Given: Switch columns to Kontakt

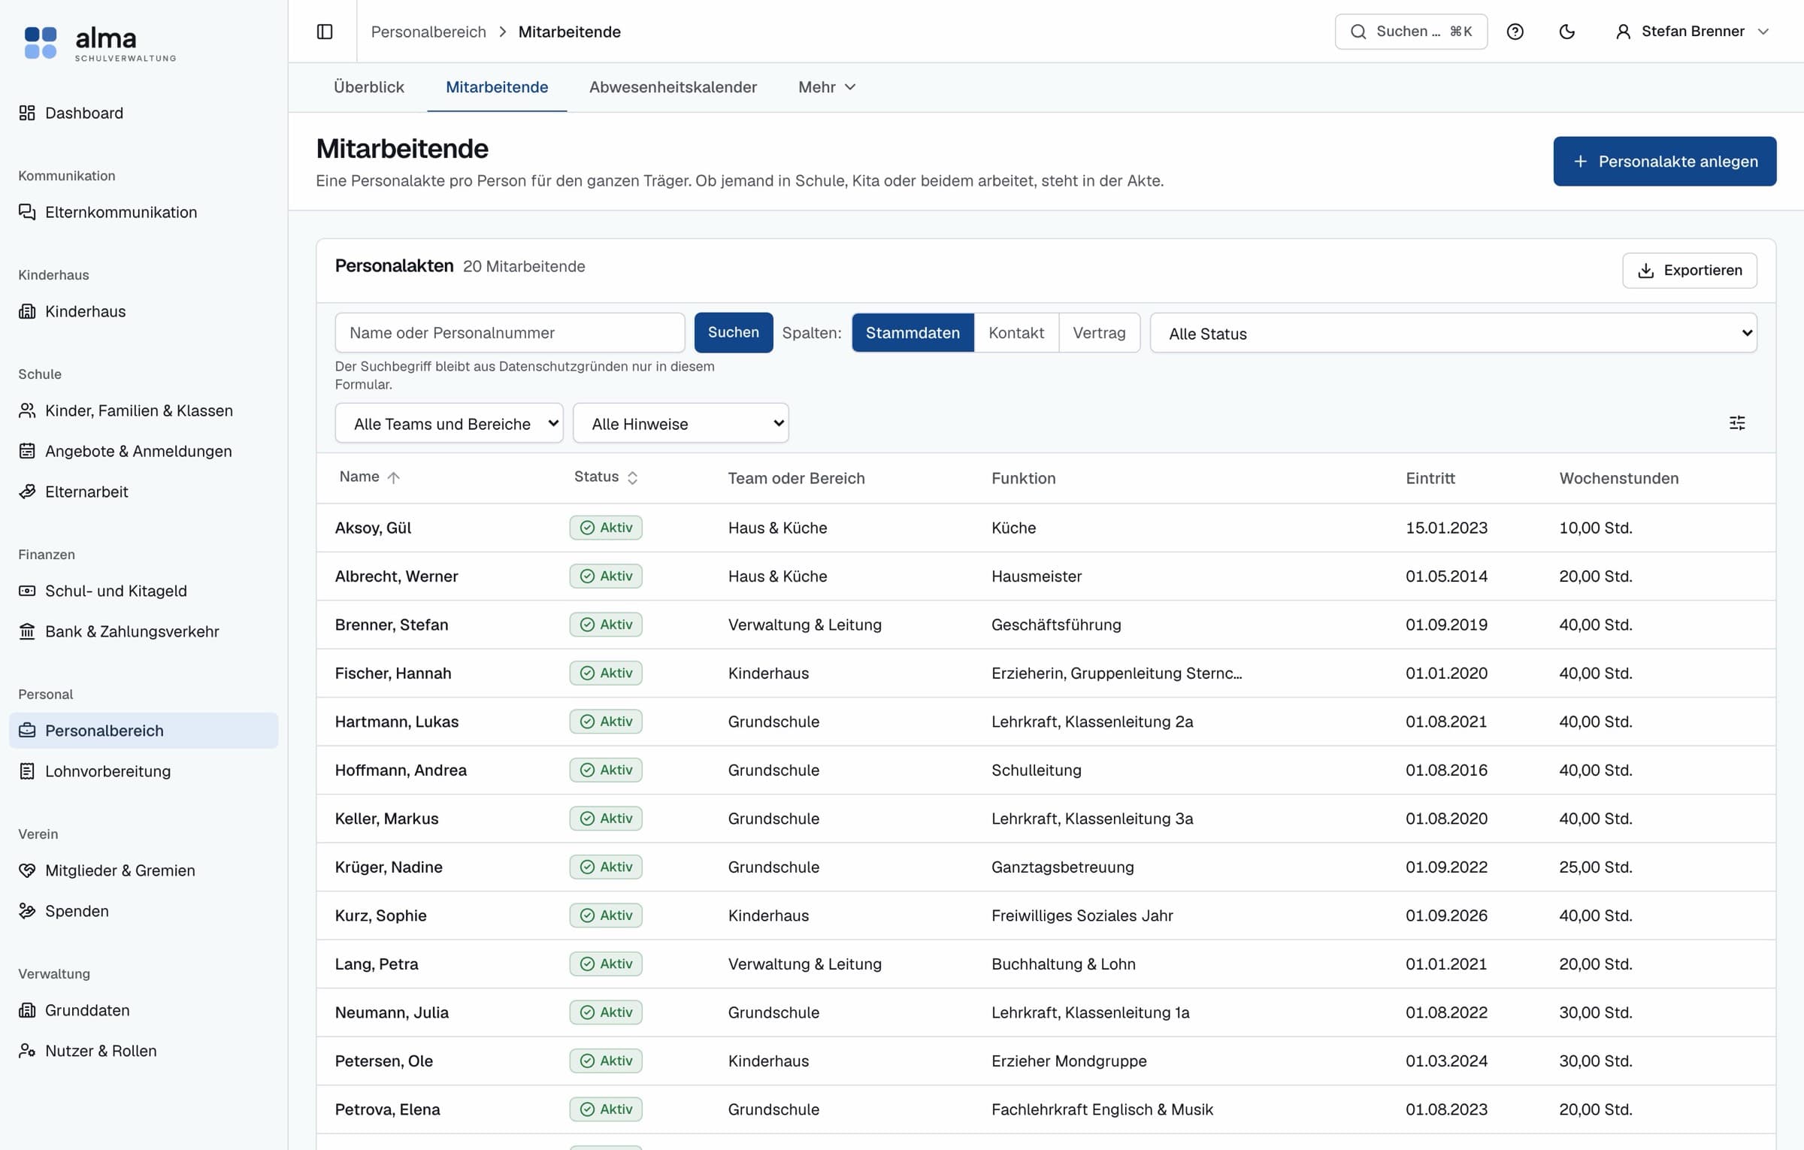Looking at the screenshot, I should tap(1016, 333).
